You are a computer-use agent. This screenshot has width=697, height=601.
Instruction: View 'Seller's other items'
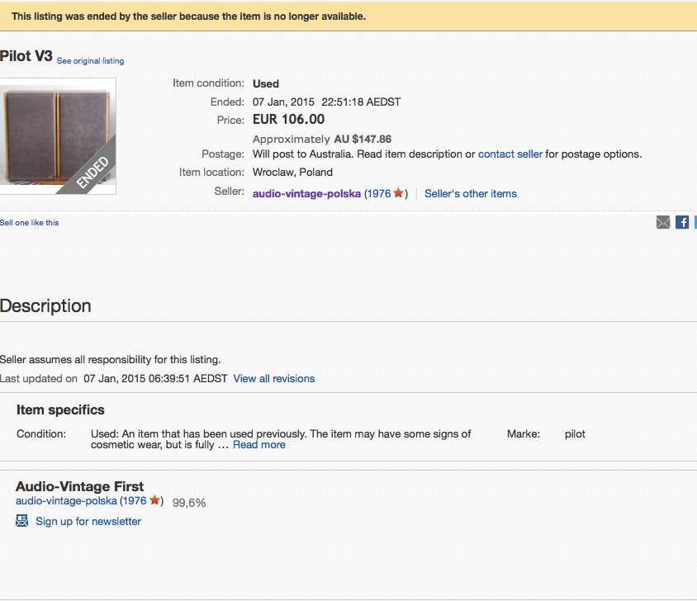pyautogui.click(x=471, y=194)
